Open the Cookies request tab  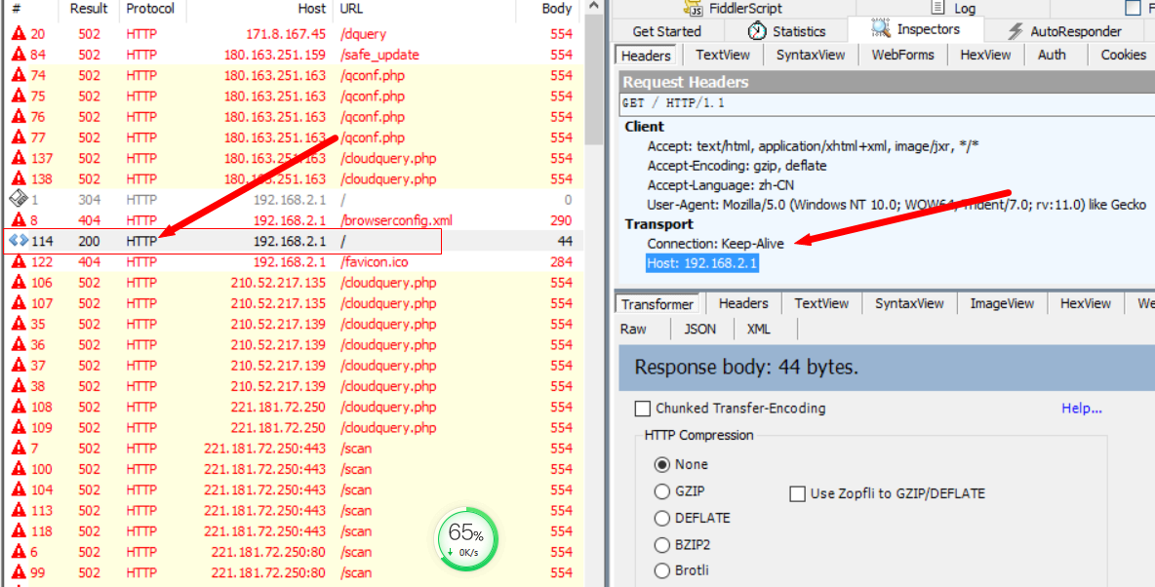1124,55
